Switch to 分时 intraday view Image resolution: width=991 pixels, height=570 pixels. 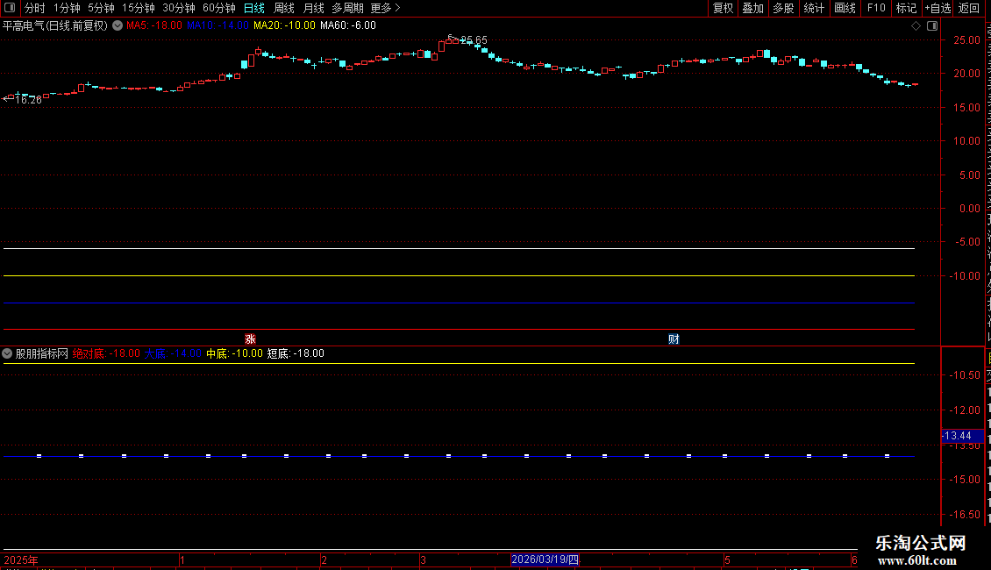pyautogui.click(x=35, y=8)
